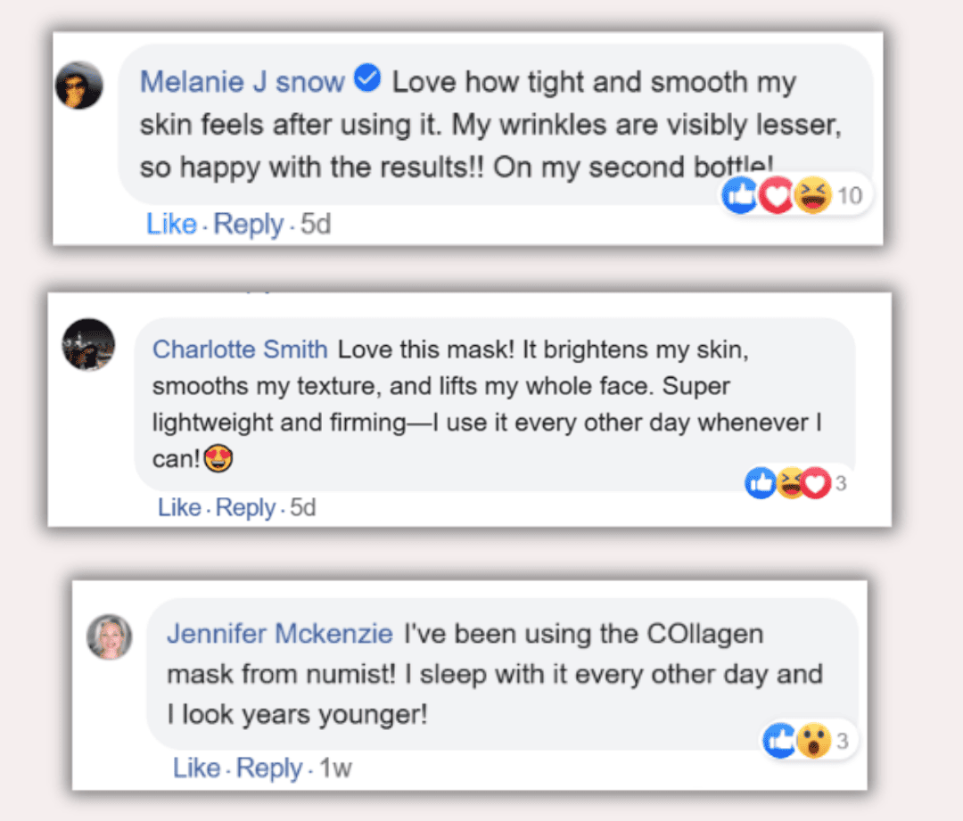Click the reaction count 10 on Melanie's comment

pyautogui.click(x=850, y=195)
